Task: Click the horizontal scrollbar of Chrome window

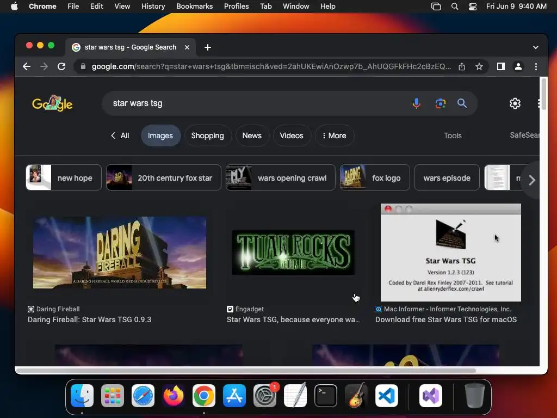Action: tap(246, 370)
